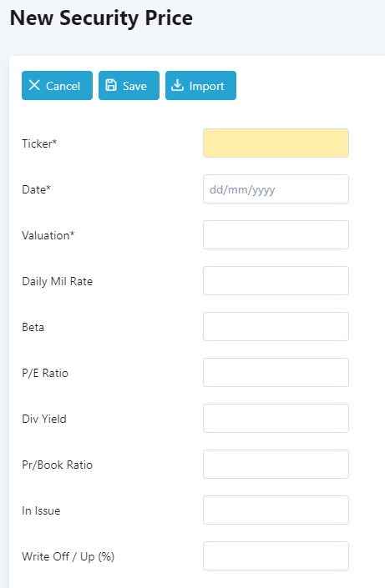This screenshot has width=385, height=588.
Task: Save the security price entry
Action: (x=129, y=86)
